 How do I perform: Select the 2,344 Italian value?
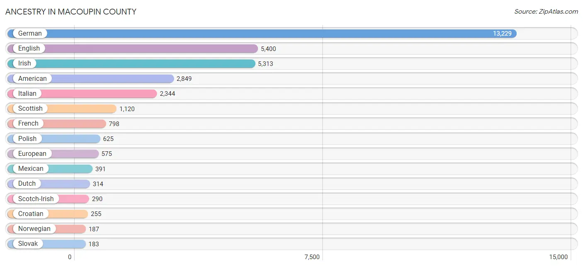[x=168, y=94]
